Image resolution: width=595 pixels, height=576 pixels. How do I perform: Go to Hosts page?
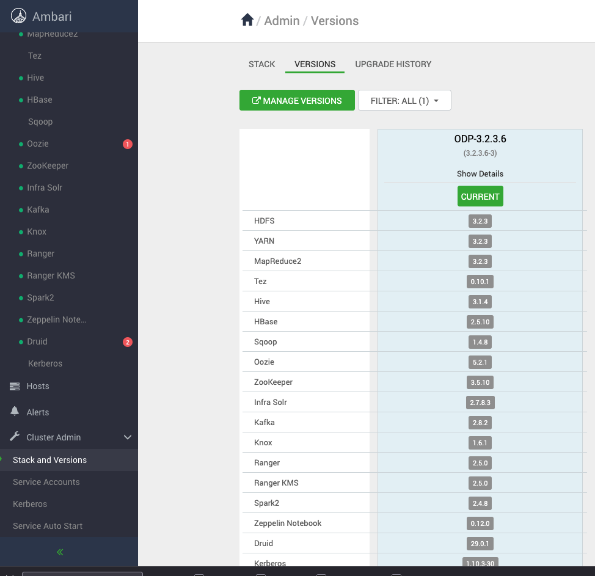click(x=37, y=386)
